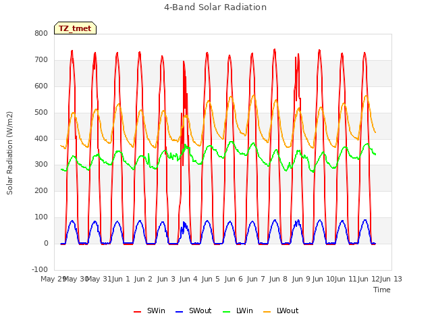This screenshot has width=432, height=324.
Task: Click the y-axis label 'Solar Radiation (W/m2)'
Action: coord(9,153)
